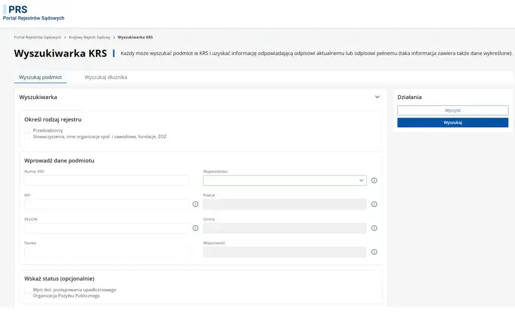The image size is (515, 318).
Task: Open the Województwo dropdown
Action: click(285, 180)
